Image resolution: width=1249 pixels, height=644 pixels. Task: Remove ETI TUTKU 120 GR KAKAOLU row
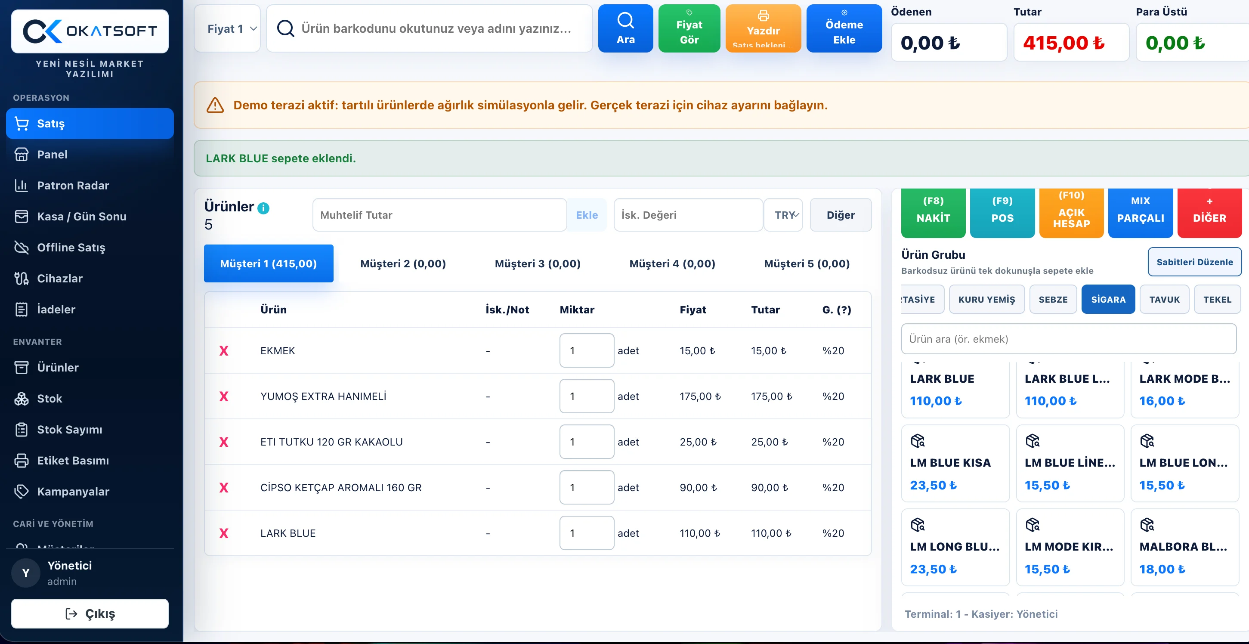click(x=223, y=442)
